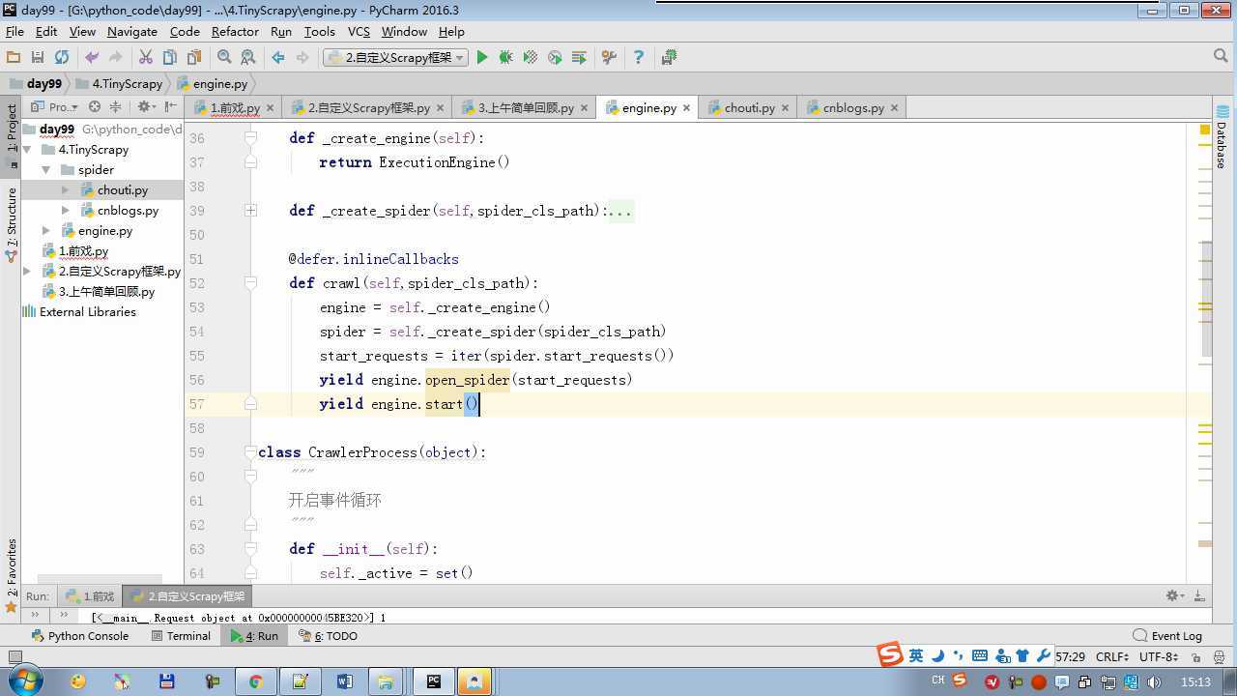This screenshot has height=696, width=1237.
Task: Open the 6: TODO tool window
Action: click(328, 636)
